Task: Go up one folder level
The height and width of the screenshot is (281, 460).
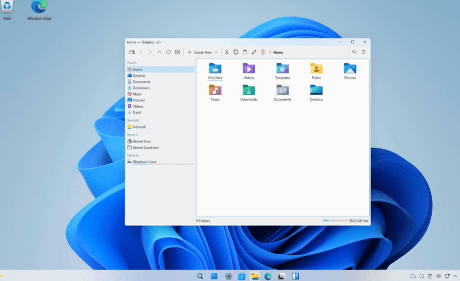Action: [159, 52]
